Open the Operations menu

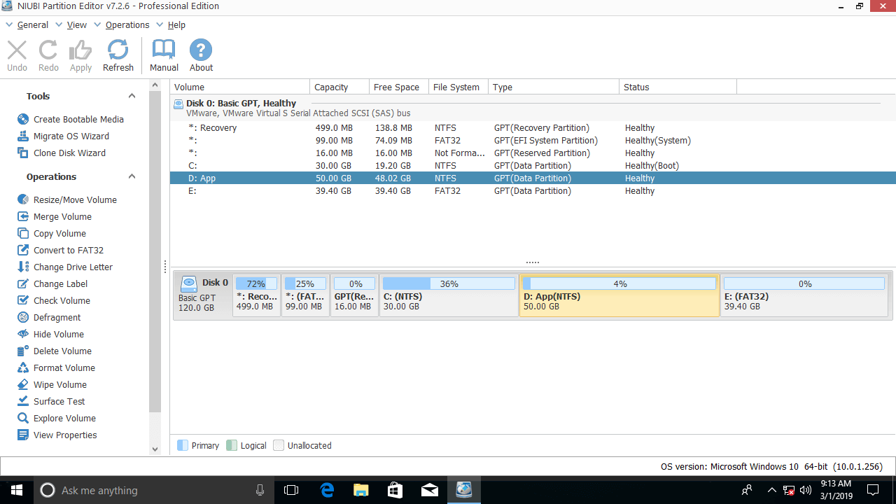(127, 25)
